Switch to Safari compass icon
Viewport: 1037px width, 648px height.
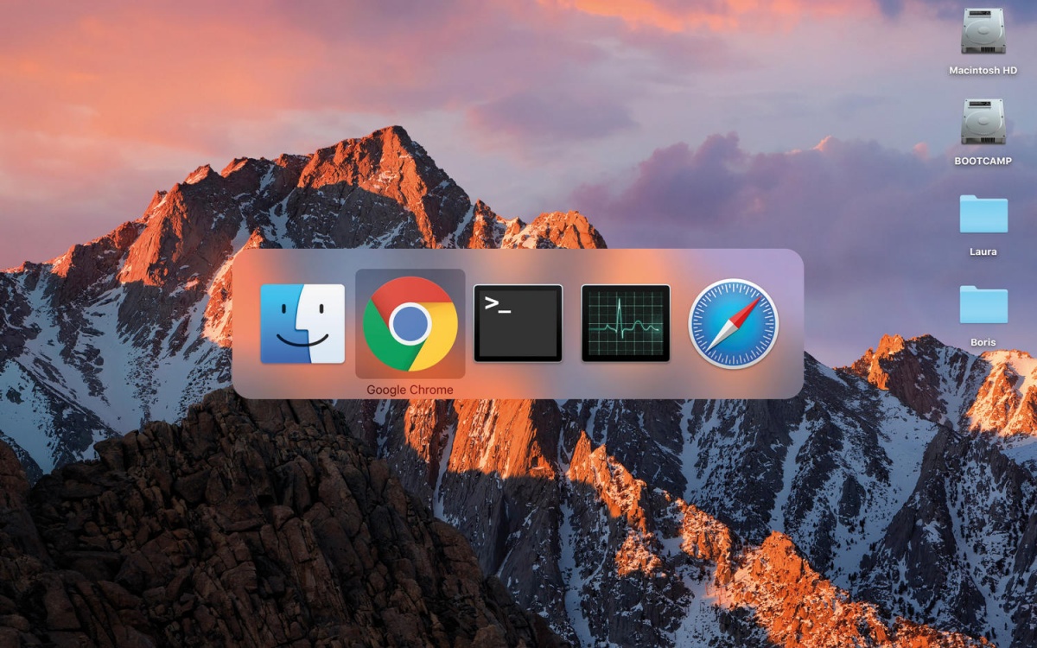click(x=734, y=323)
